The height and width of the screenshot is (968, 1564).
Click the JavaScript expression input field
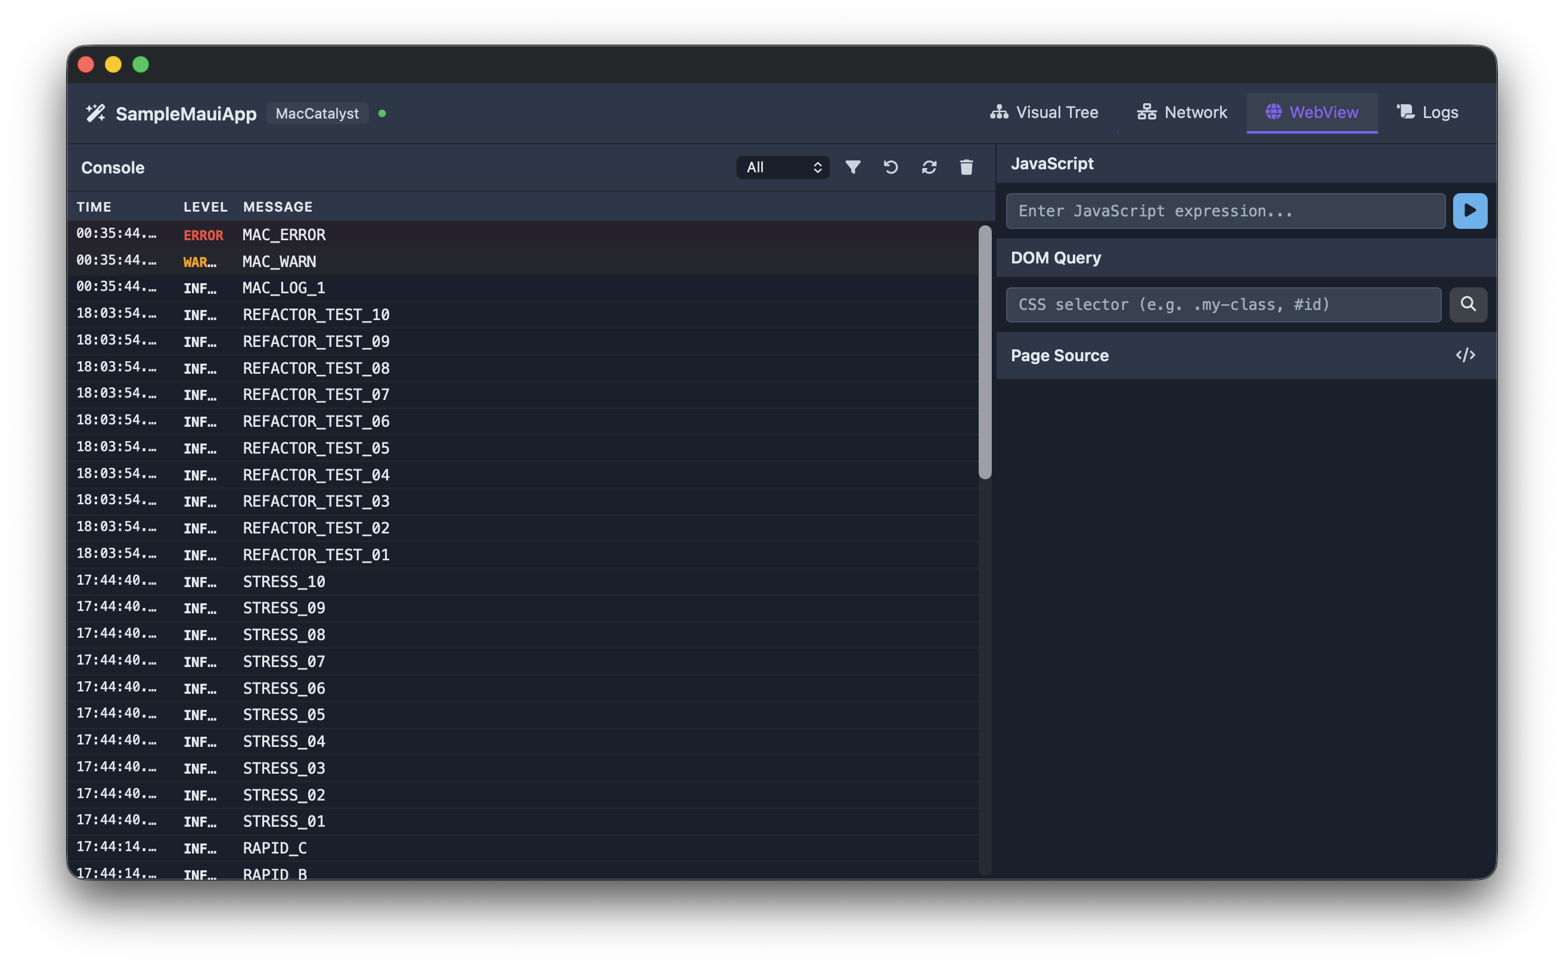[1225, 210]
